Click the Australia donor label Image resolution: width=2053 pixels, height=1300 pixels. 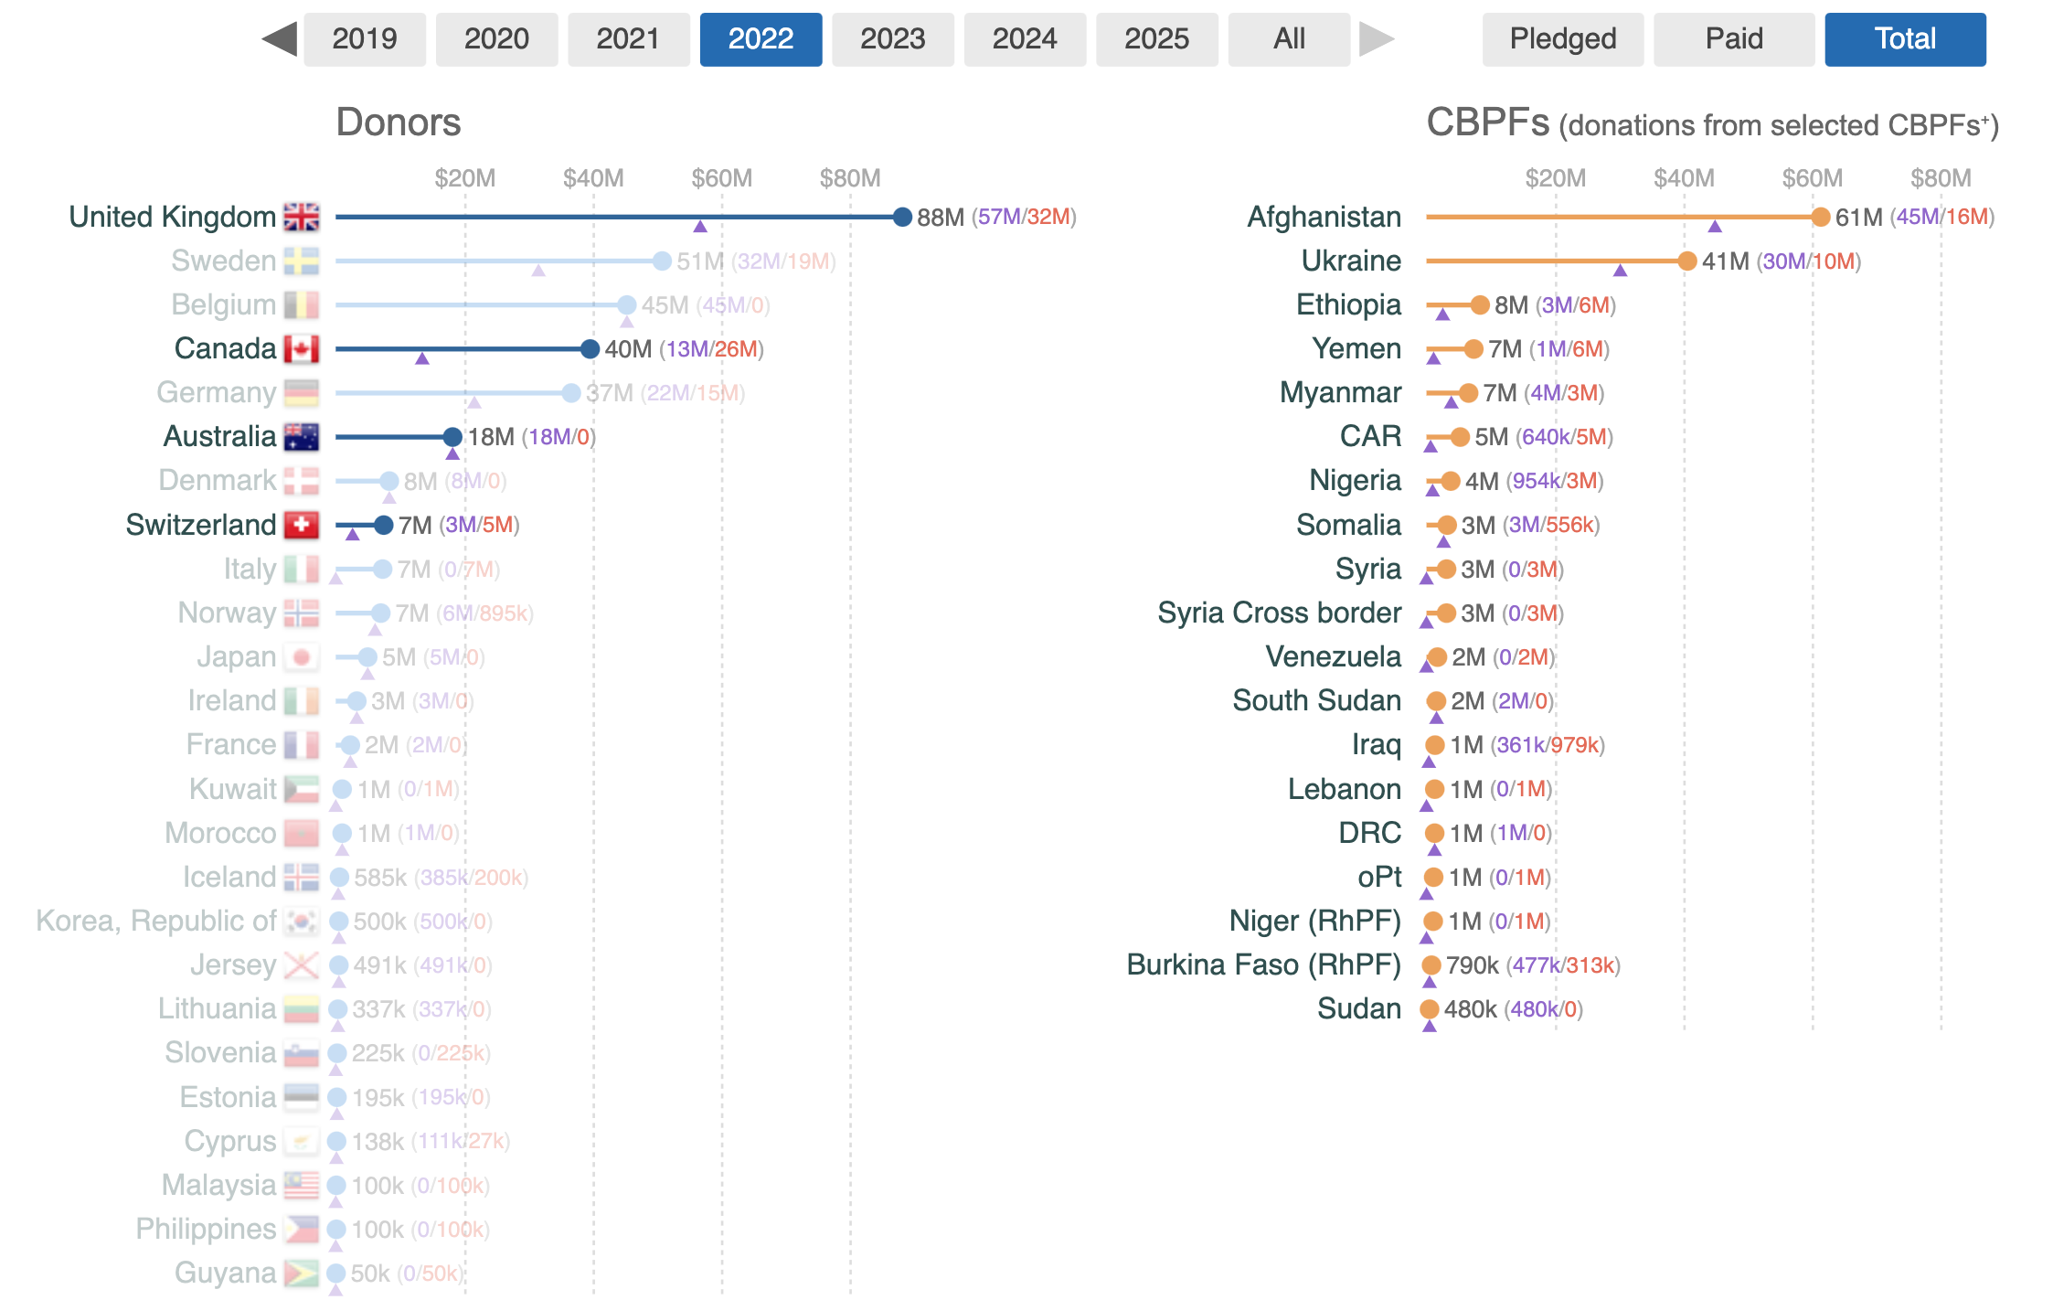click(219, 436)
